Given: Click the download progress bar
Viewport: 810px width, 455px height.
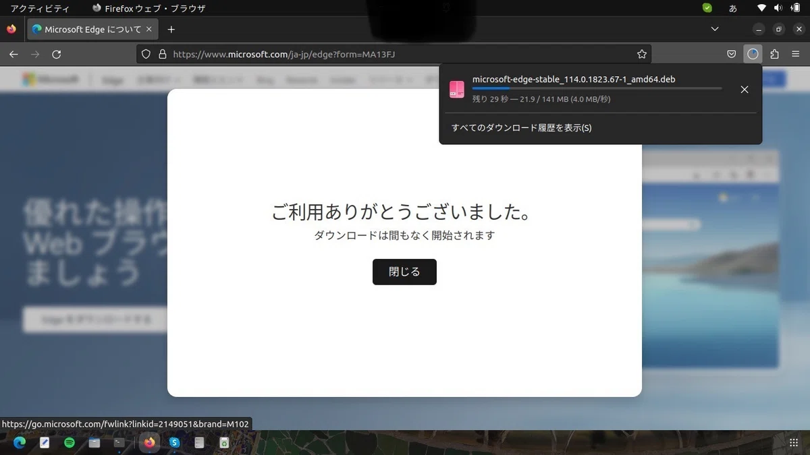Looking at the screenshot, I should (597, 88).
